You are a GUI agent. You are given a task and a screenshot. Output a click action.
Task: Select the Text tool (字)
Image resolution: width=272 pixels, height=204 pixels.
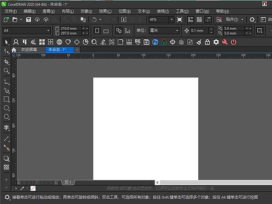coord(6,128)
